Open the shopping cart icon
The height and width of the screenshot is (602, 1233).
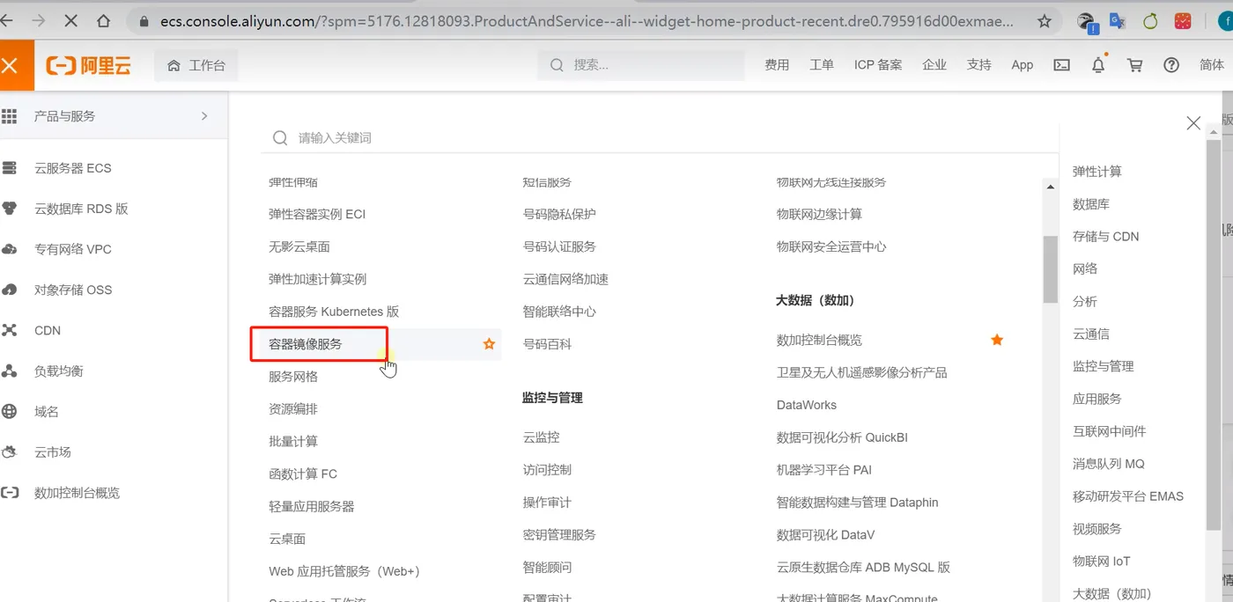(1135, 65)
